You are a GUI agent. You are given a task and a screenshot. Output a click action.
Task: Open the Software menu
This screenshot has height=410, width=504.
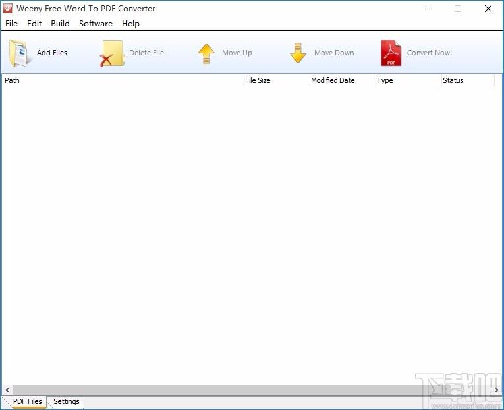(x=96, y=23)
